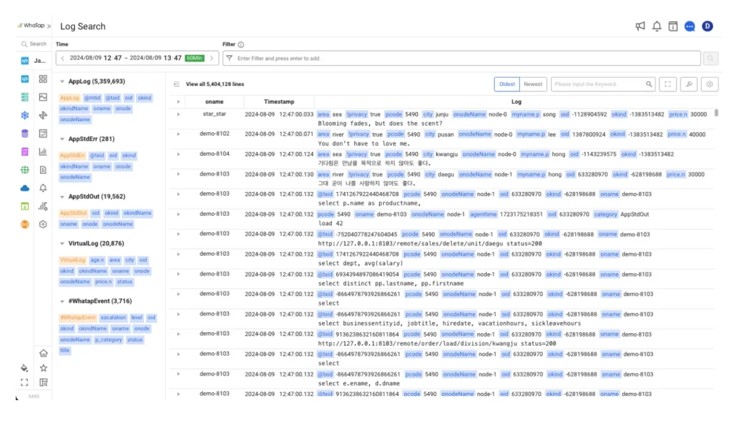Click the home icon in sidebar

coord(43,353)
